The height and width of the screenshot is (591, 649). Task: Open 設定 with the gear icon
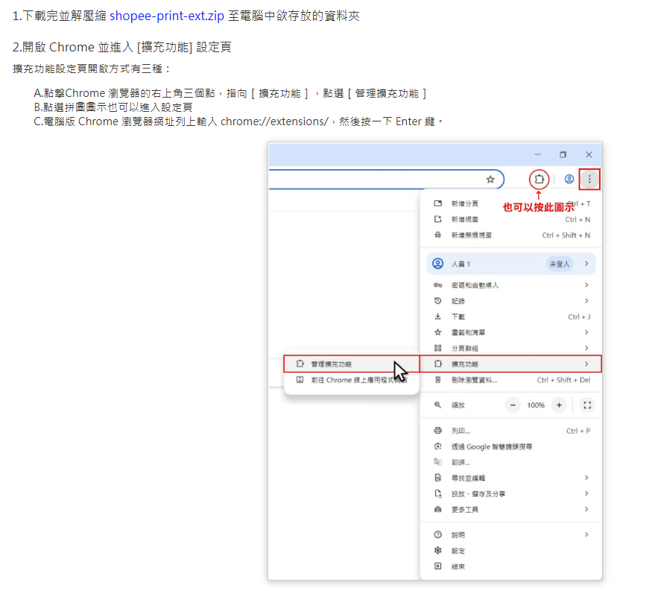click(x=458, y=551)
